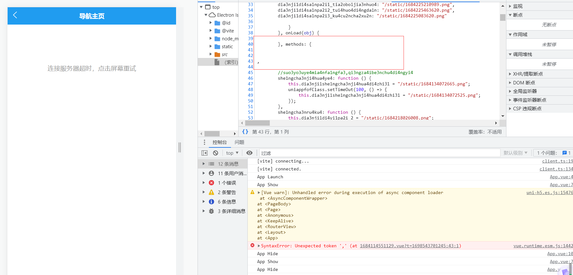Click the code editor horizontal scrollbar thumb

257,123
